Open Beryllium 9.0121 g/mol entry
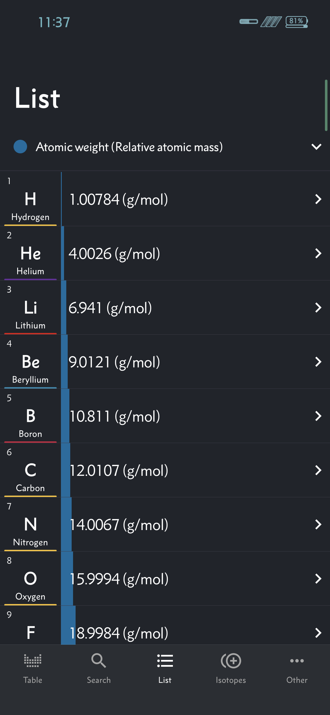This screenshot has width=330, height=715. tap(115, 362)
